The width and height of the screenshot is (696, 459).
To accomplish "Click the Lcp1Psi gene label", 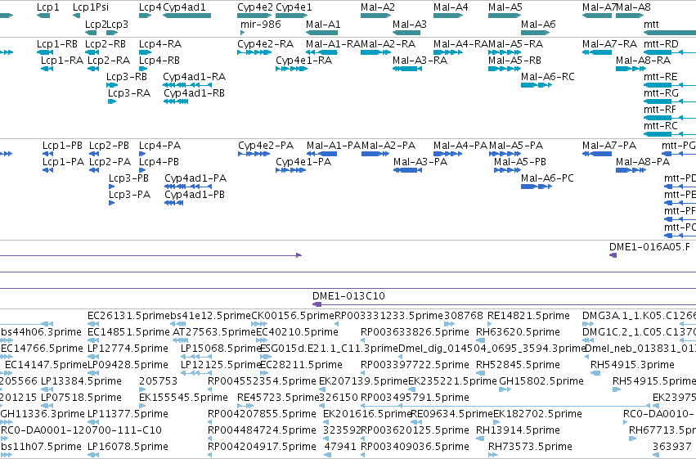I will [91, 7].
